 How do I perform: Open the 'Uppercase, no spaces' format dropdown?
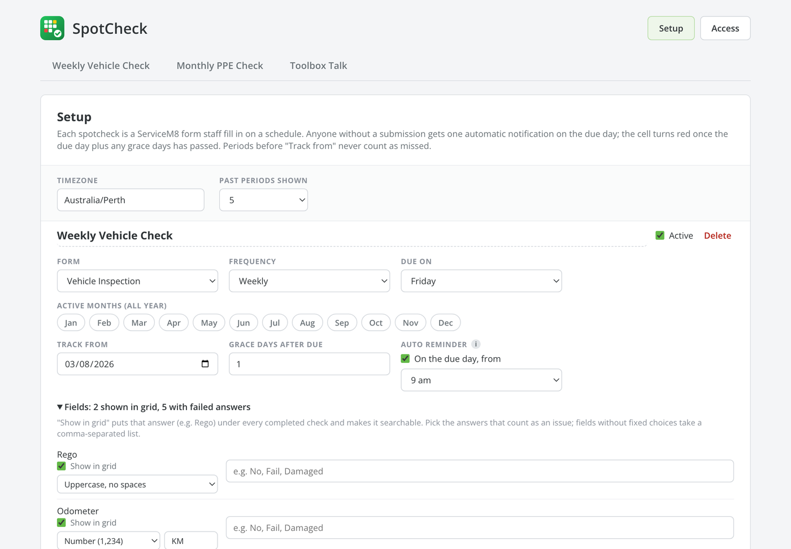pyautogui.click(x=137, y=484)
